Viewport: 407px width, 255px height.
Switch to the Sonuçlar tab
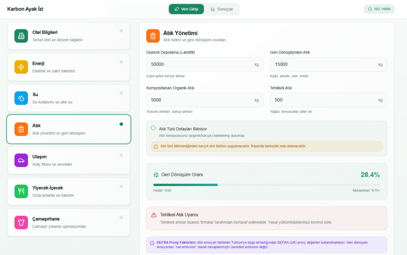click(x=222, y=9)
